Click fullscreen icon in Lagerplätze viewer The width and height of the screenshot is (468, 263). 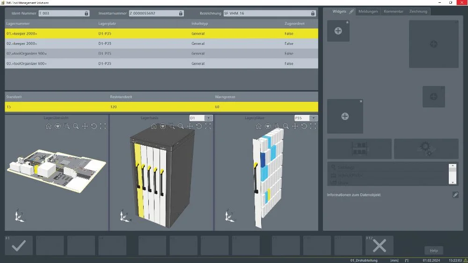(x=313, y=126)
